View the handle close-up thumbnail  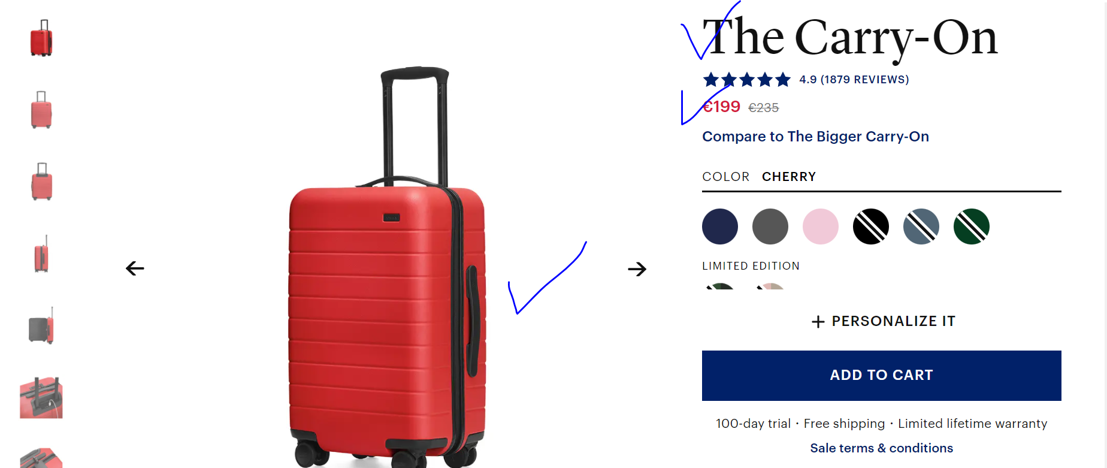pos(41,397)
